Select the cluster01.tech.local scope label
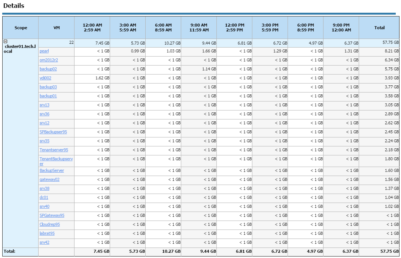The height and width of the screenshot is (258, 401). [20, 49]
